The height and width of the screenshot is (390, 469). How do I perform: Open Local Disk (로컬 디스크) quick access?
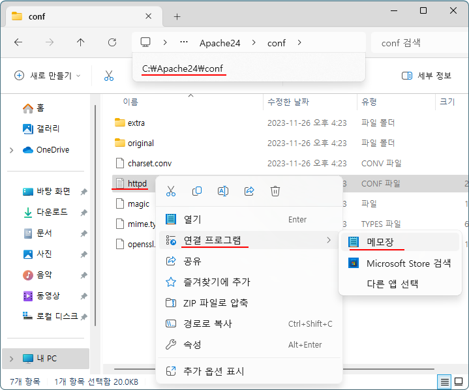[50, 316]
